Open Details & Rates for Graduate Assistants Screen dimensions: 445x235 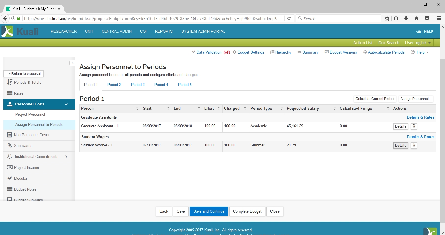point(420,117)
